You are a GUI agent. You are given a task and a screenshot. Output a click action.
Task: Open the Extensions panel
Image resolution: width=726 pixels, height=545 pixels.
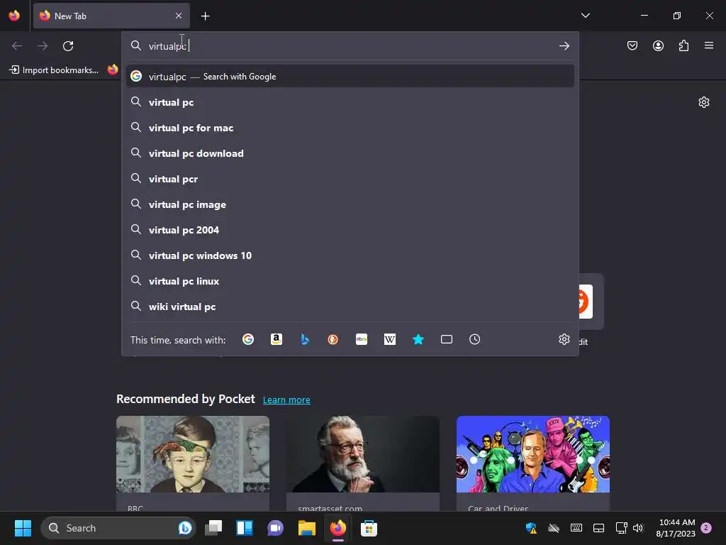click(x=683, y=45)
